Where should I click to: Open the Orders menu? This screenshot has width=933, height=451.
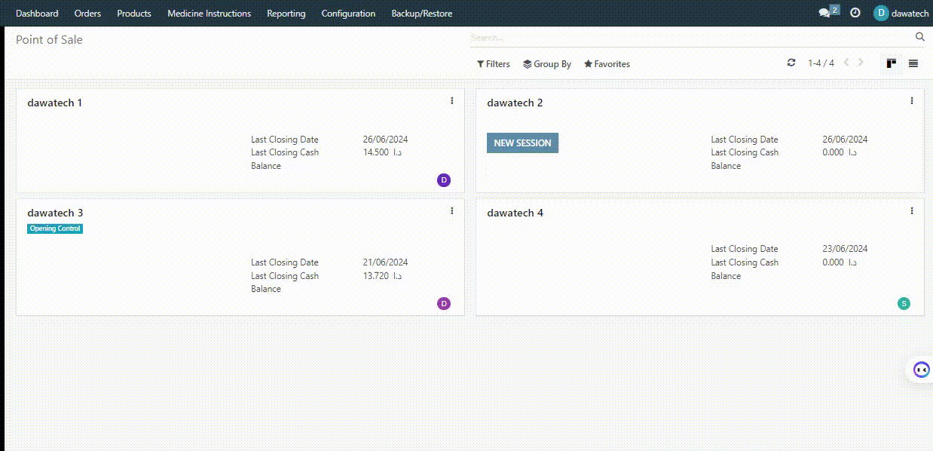click(87, 14)
